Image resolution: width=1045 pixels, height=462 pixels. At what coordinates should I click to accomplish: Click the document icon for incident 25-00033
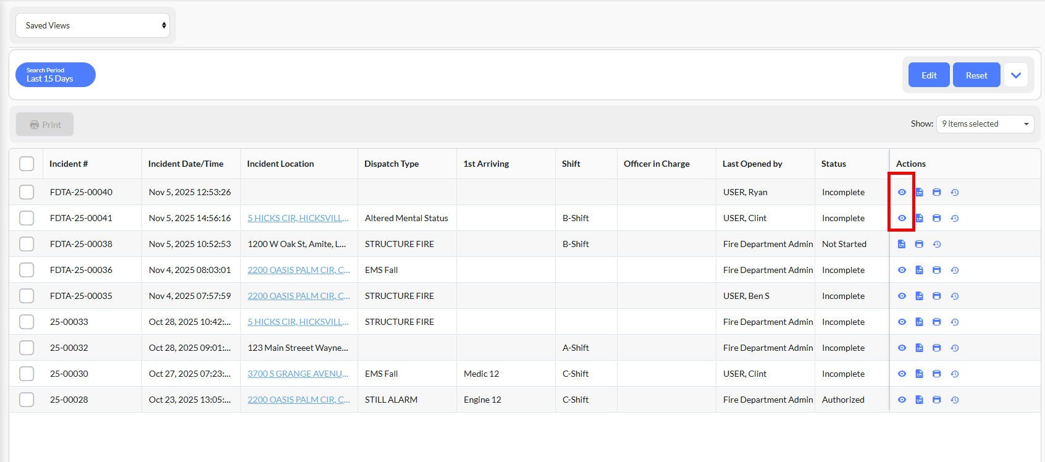(x=919, y=322)
